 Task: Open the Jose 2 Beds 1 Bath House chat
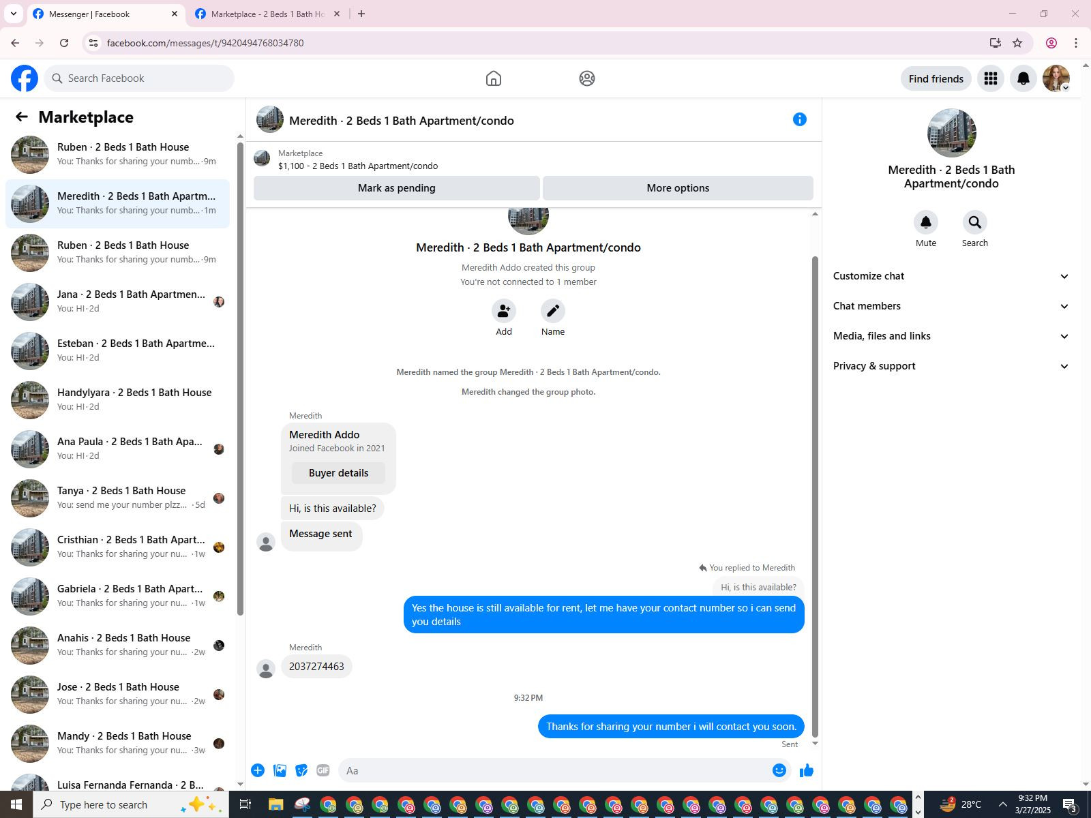click(117, 695)
